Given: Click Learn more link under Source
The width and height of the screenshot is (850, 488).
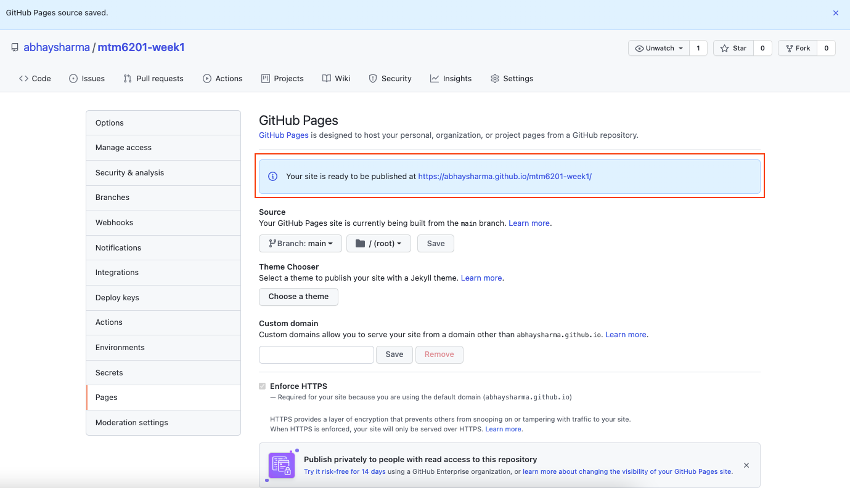Looking at the screenshot, I should (529, 223).
